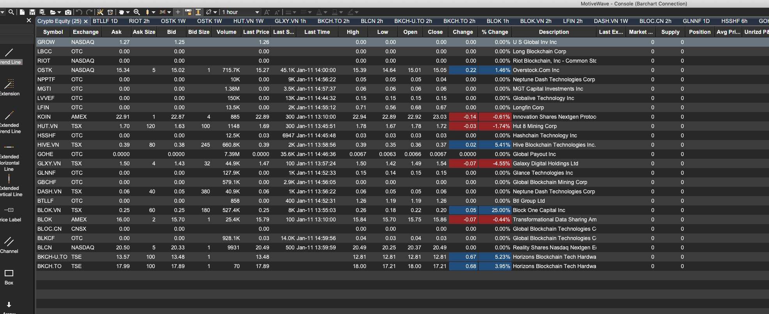Screen dimensions: 769x314
Task: Select the Price Label tool
Action: click(x=10, y=214)
